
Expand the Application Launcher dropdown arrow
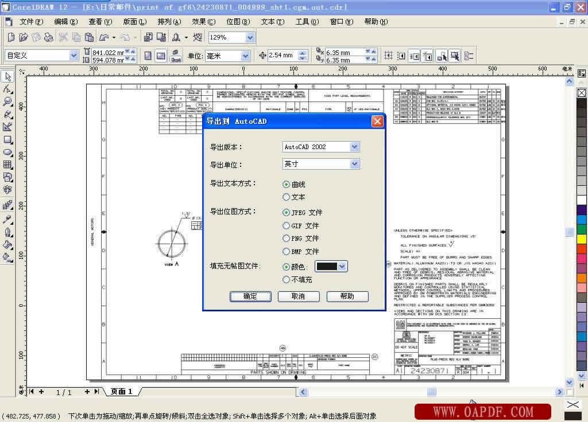[x=186, y=37]
